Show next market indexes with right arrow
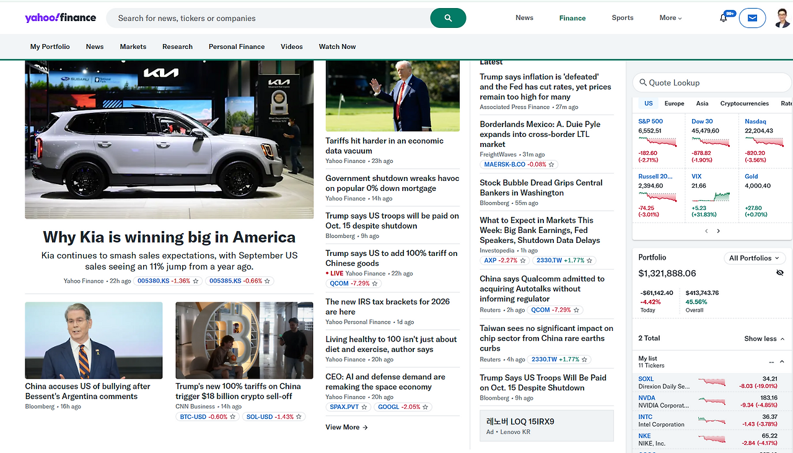The image size is (793, 453). click(719, 231)
